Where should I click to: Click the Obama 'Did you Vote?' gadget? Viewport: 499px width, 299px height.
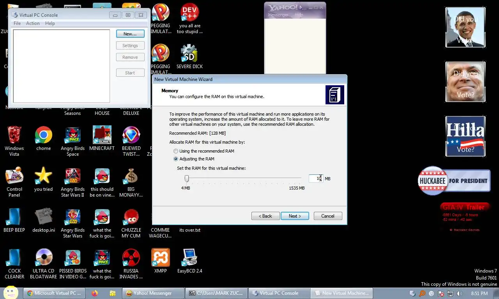click(x=465, y=27)
